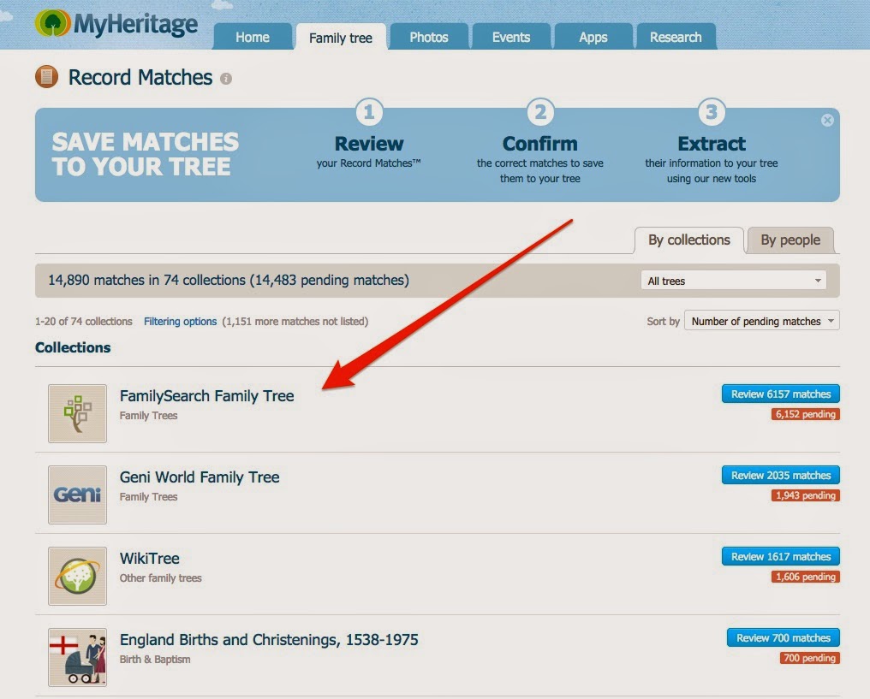Open the Record Matches info icon
The height and width of the screenshot is (699, 870).
[x=226, y=79]
